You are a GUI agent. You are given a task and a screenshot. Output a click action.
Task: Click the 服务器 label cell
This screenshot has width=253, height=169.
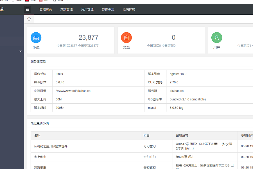click(x=155, y=91)
